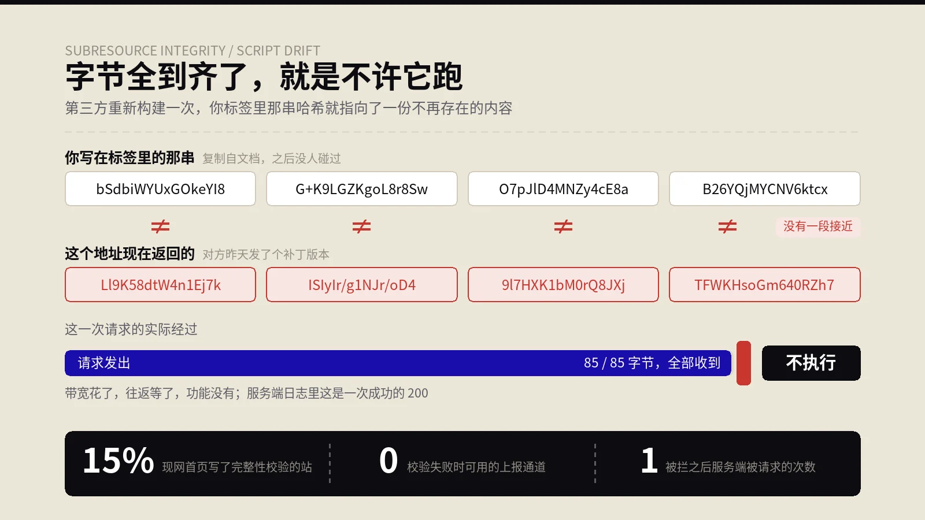Click returned hash ISlyIr/g1NJr/oD4
Image resolution: width=925 pixels, height=520 pixels.
click(x=362, y=285)
